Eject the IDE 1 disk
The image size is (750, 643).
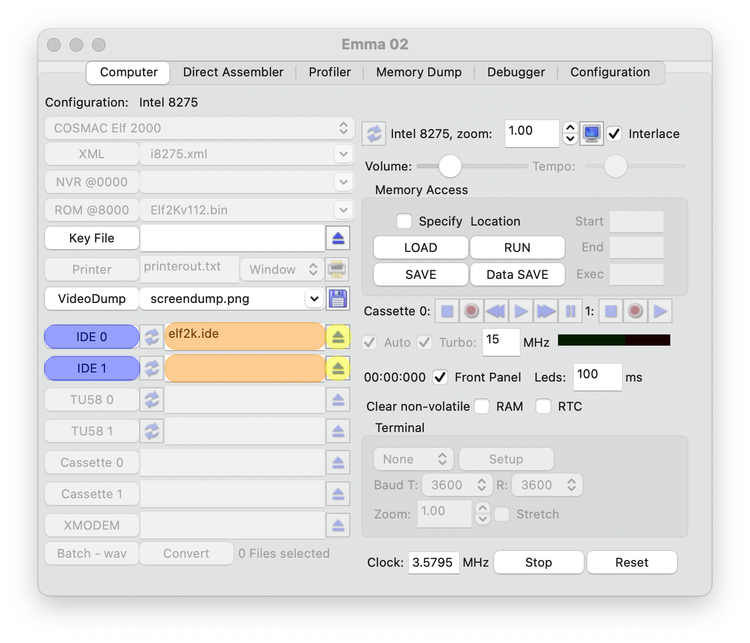pyautogui.click(x=338, y=368)
